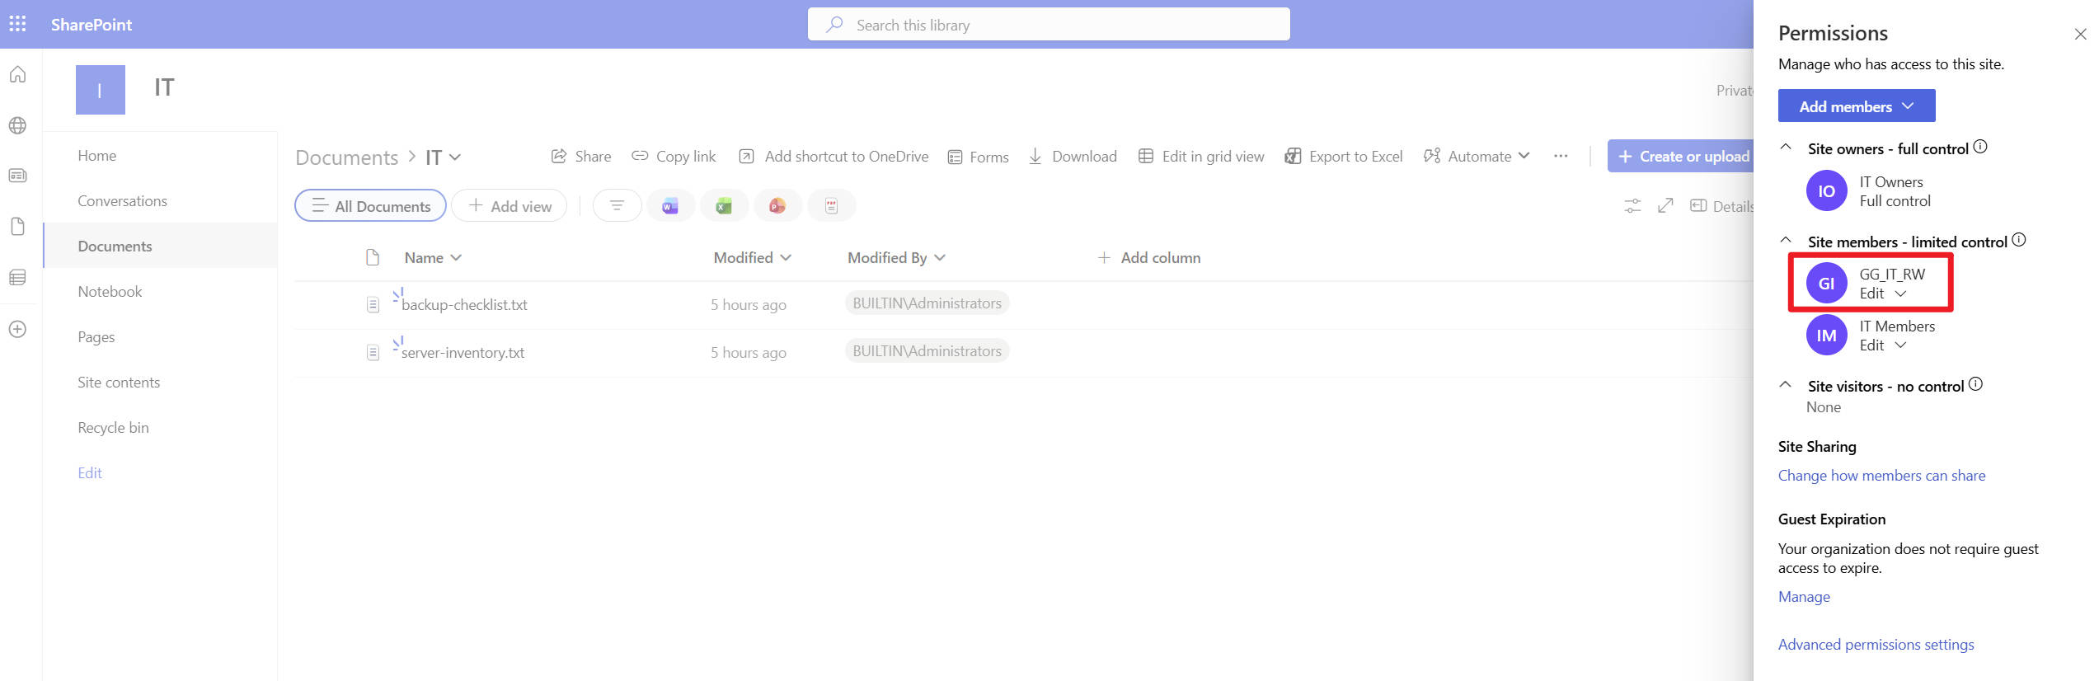Collapse the Site members section
This screenshot has height=681, width=2099.
[1786, 241]
